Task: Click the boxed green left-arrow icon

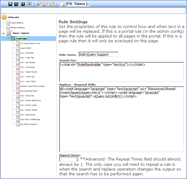Action: 29,4
